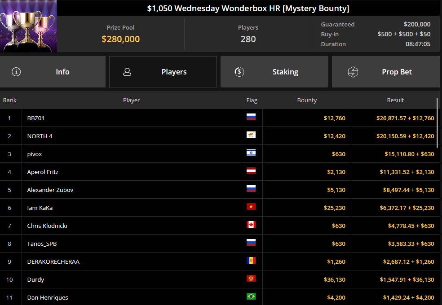
Task: Click the flag icon for Iam KaKa
Action: coord(251,206)
